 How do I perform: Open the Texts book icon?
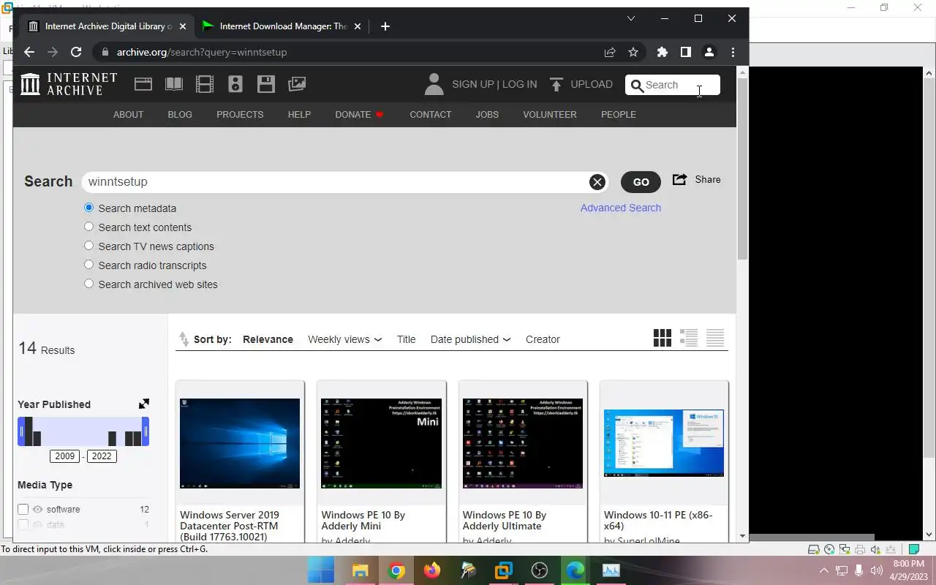tap(174, 84)
